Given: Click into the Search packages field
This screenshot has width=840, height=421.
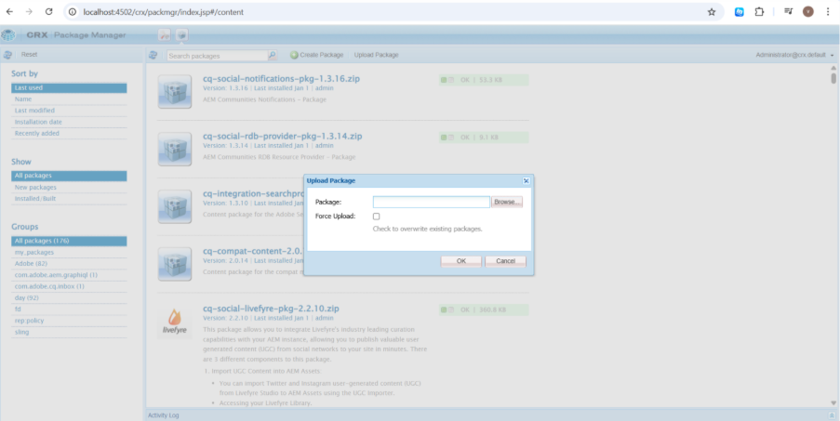Looking at the screenshot, I should (218, 56).
